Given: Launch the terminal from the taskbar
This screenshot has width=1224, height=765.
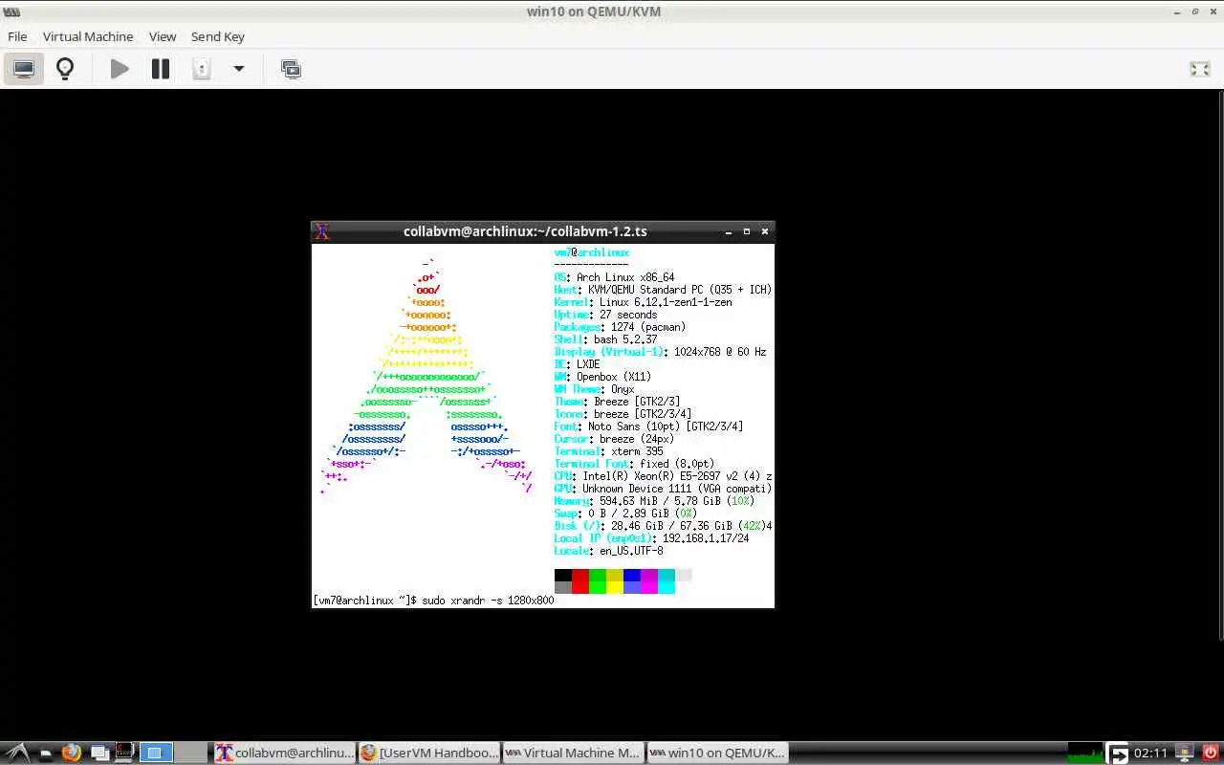Looking at the screenshot, I should point(124,753).
